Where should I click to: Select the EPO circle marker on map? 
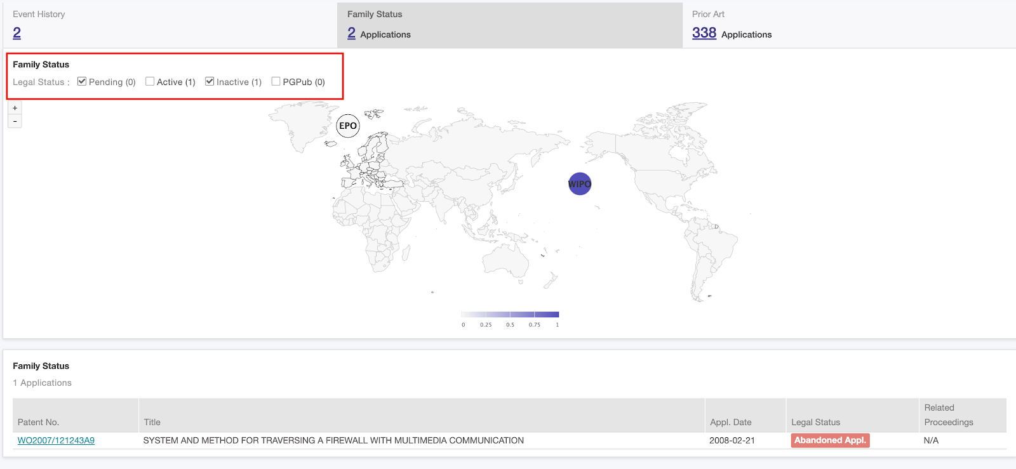[348, 126]
